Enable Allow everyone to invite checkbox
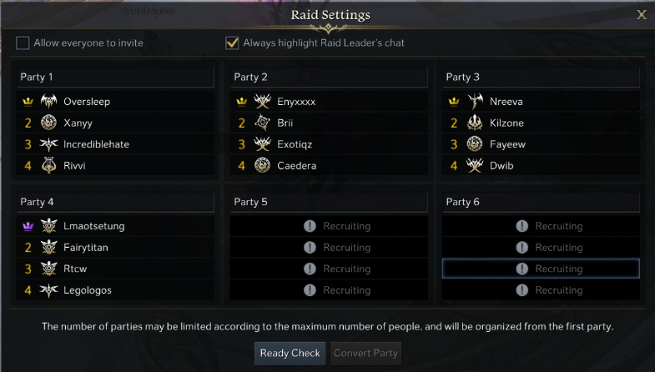655x372 pixels. pyautogui.click(x=23, y=43)
